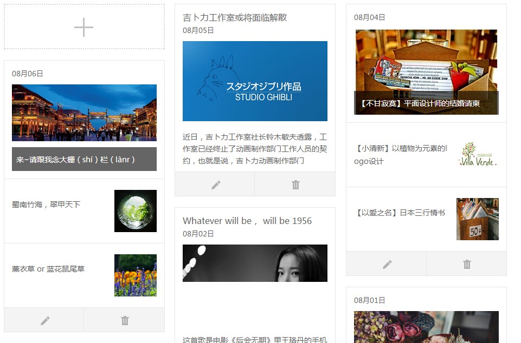
Task: Click the 这首歌是电影《后会无期》 text line
Action: [255, 339]
